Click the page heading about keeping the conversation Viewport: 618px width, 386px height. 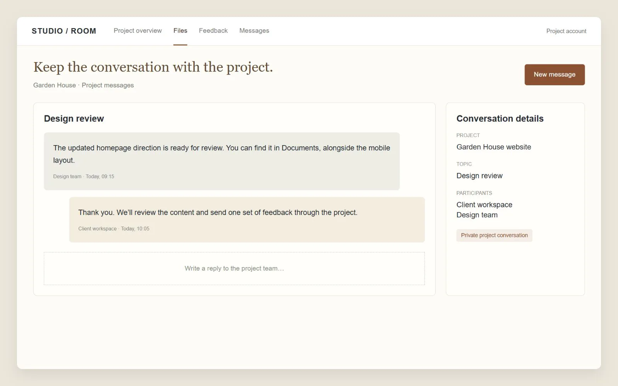click(x=153, y=67)
